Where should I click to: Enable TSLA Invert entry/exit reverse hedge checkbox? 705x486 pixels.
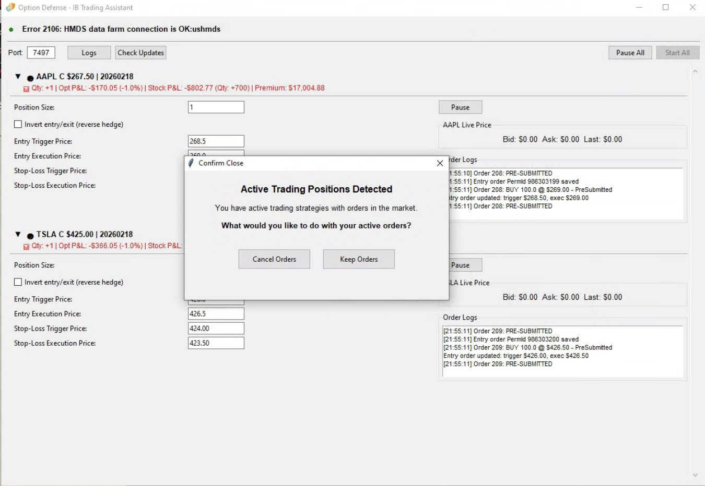click(x=18, y=282)
